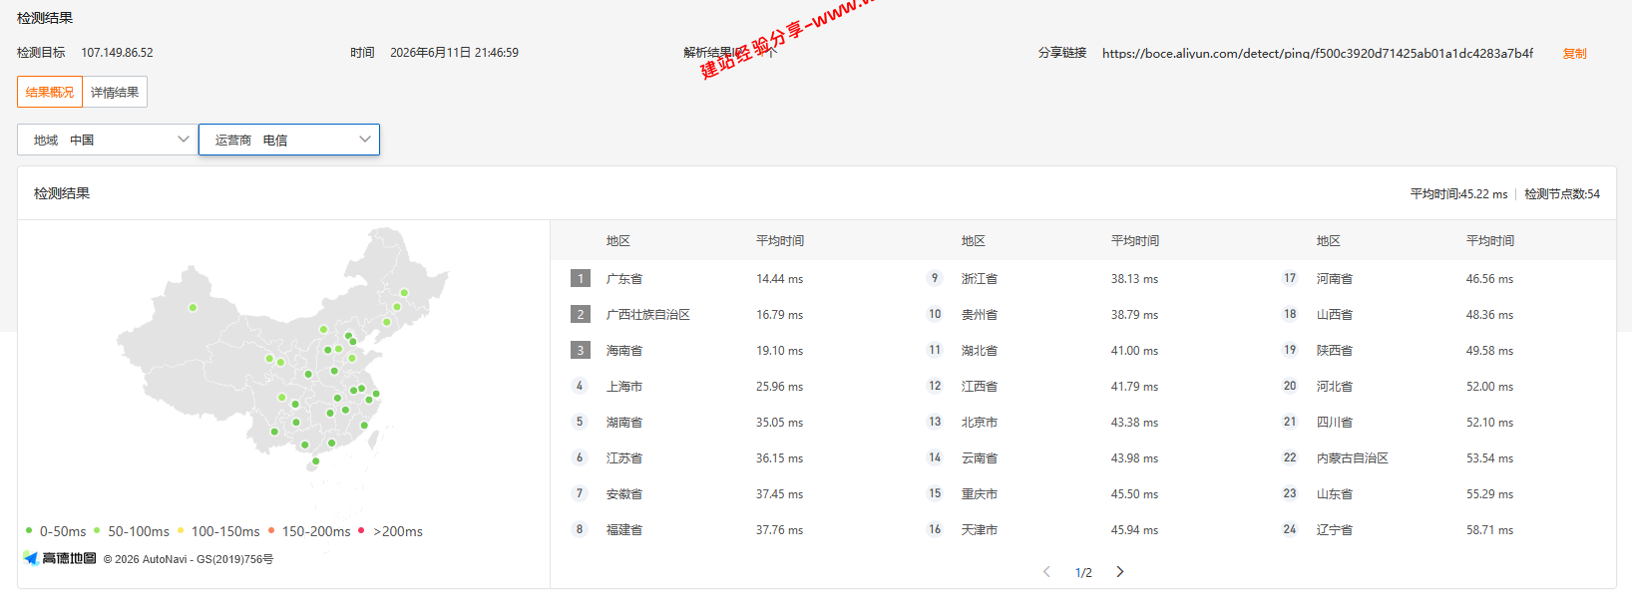
Task: Select the 海南省 row label
Action: [624, 351]
